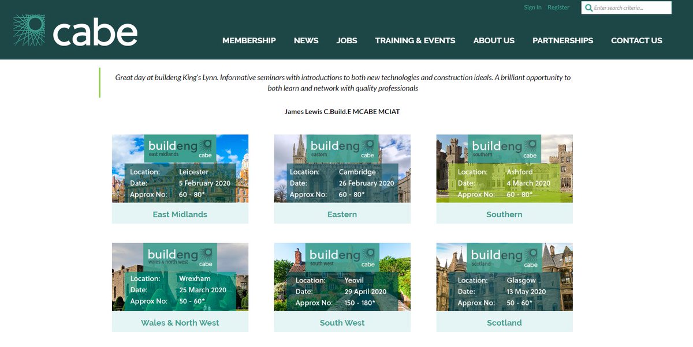Open the News menu item
Viewport: 693px width, 347px height.
click(306, 40)
